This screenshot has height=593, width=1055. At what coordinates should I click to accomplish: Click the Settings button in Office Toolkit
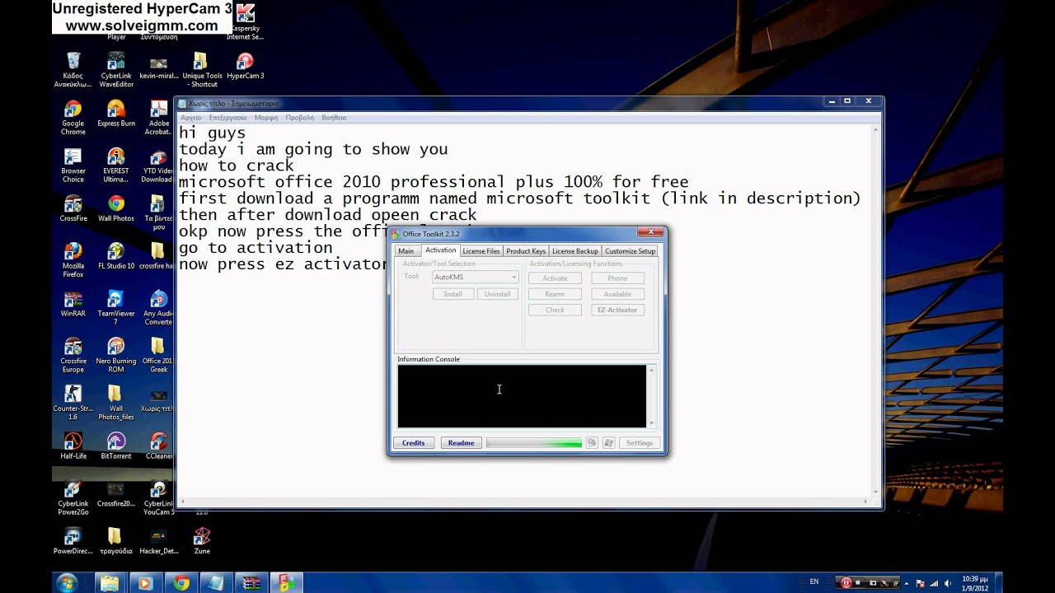click(x=640, y=443)
